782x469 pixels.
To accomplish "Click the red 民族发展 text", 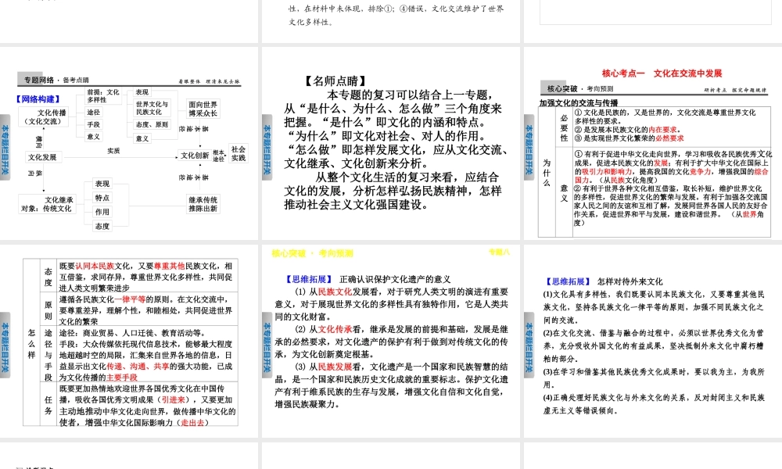I will (x=335, y=367).
